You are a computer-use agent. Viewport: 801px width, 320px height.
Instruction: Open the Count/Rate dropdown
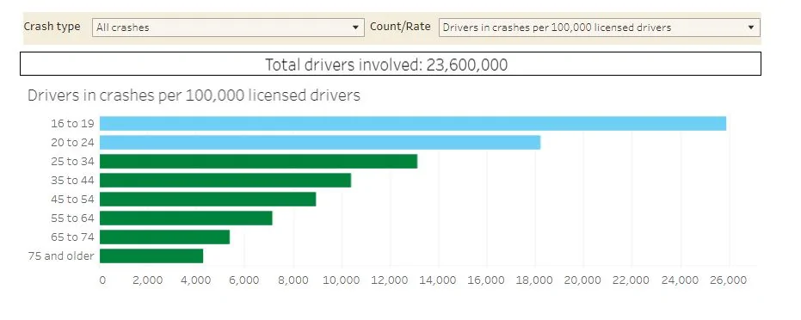599,28
